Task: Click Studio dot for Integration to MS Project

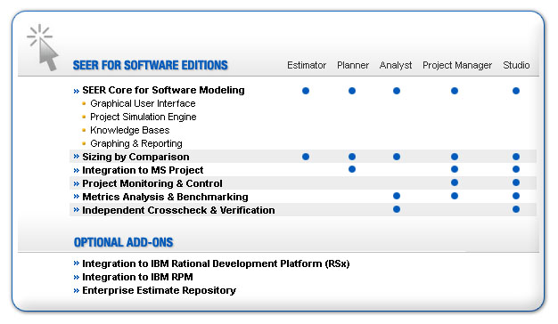Action: 516,169
